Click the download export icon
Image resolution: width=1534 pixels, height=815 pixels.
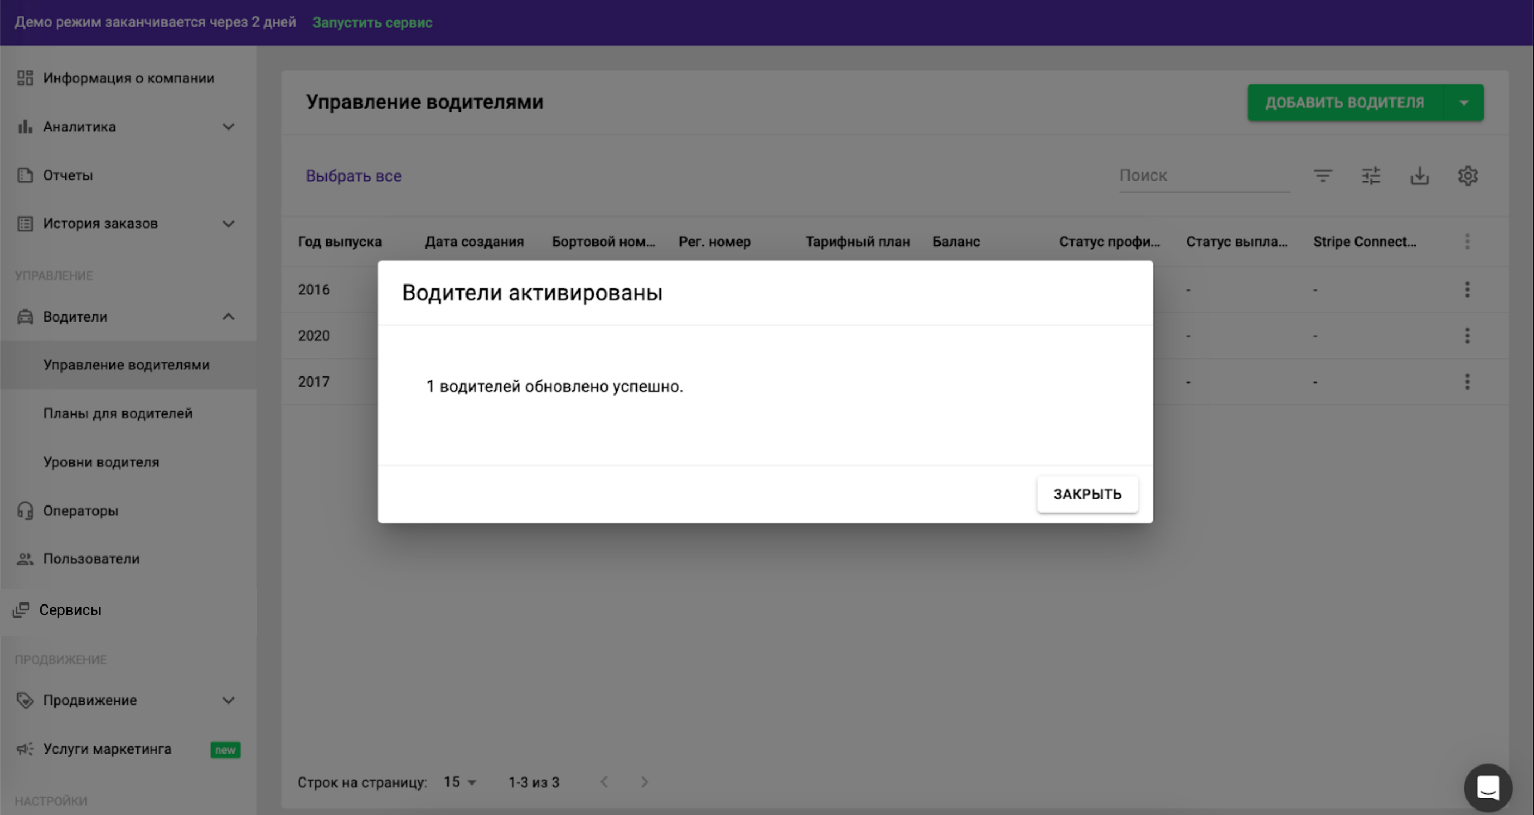click(1420, 176)
